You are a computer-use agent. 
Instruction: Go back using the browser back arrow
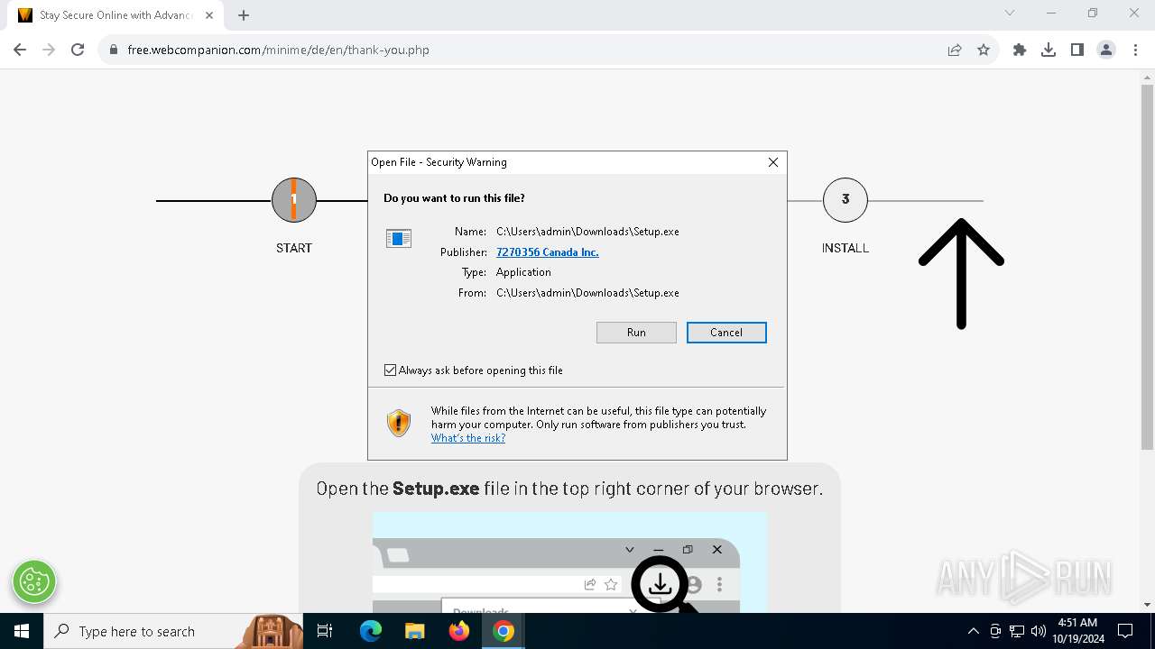click(20, 50)
